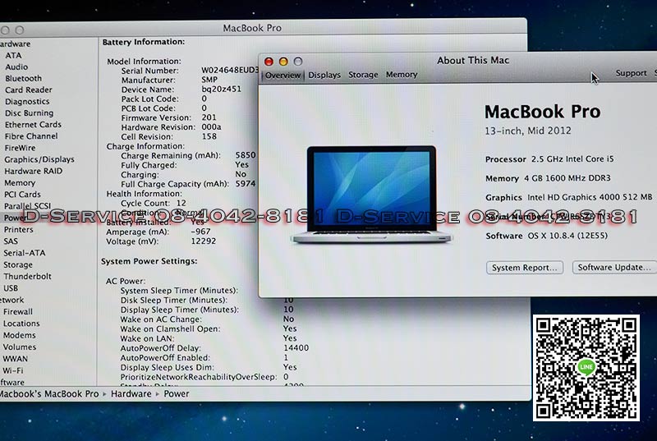Image resolution: width=657 pixels, height=441 pixels.
Task: Click AutoPowerOff Delay value 14400
Action: click(296, 348)
